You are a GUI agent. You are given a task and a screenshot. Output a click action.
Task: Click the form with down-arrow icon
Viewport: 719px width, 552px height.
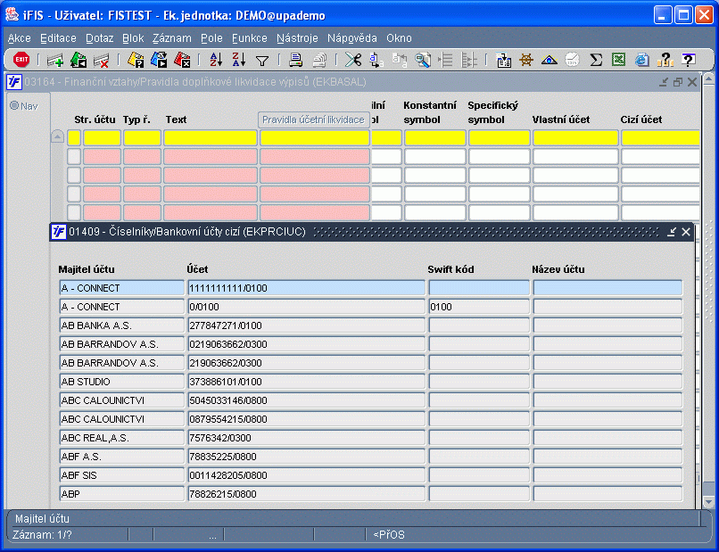[504, 60]
